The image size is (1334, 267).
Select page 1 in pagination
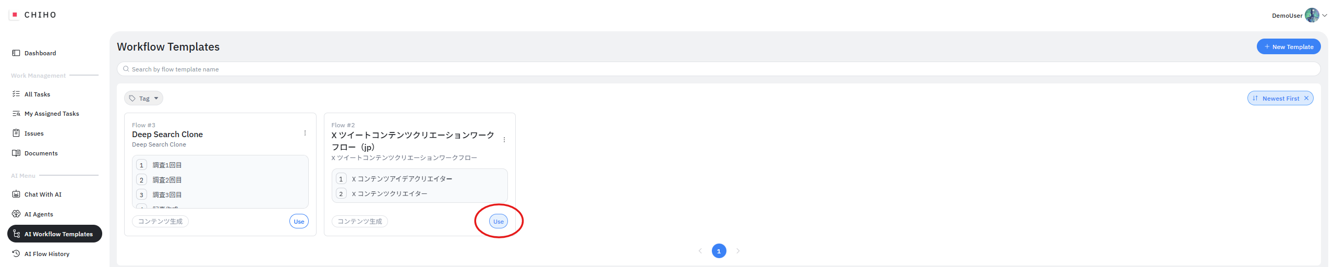[x=719, y=251]
